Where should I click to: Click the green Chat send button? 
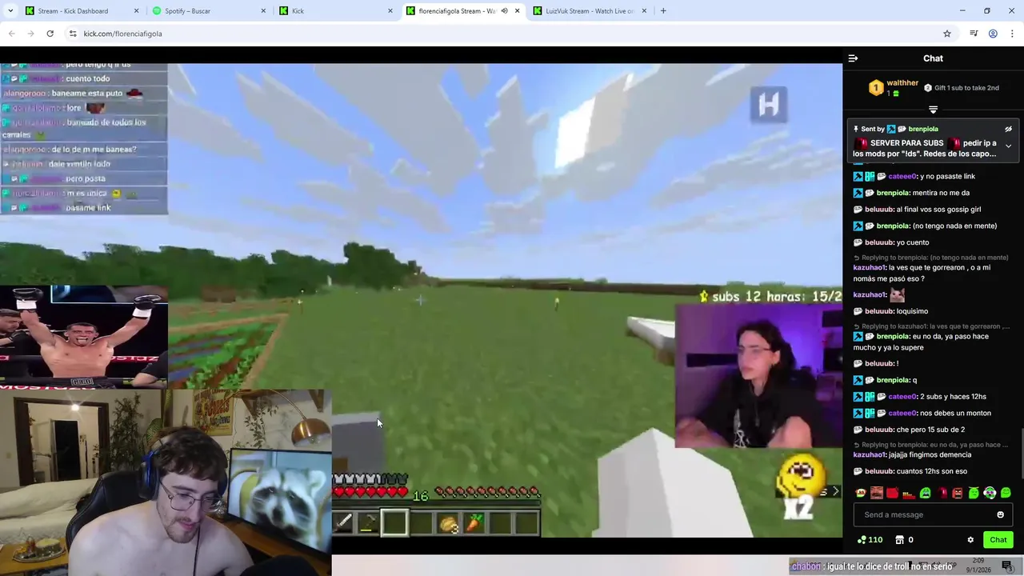pos(998,540)
